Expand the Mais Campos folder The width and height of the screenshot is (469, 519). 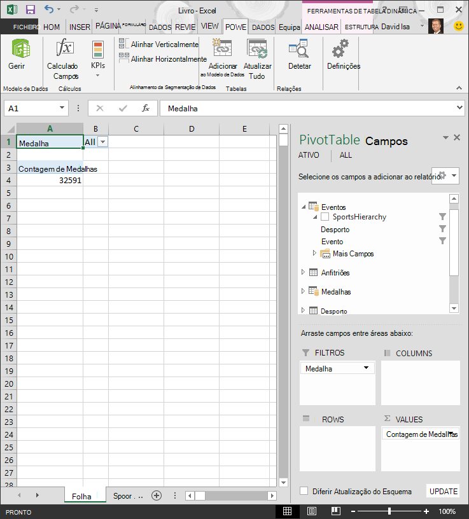coord(314,253)
